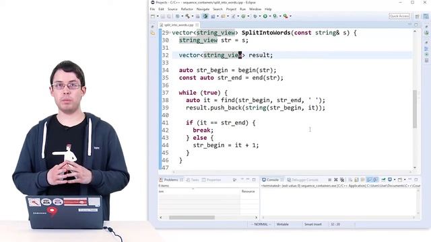The height and width of the screenshot is (242, 431).
Task: Click the editor vertical scrollbar thumb
Action: pyautogui.click(x=415, y=109)
